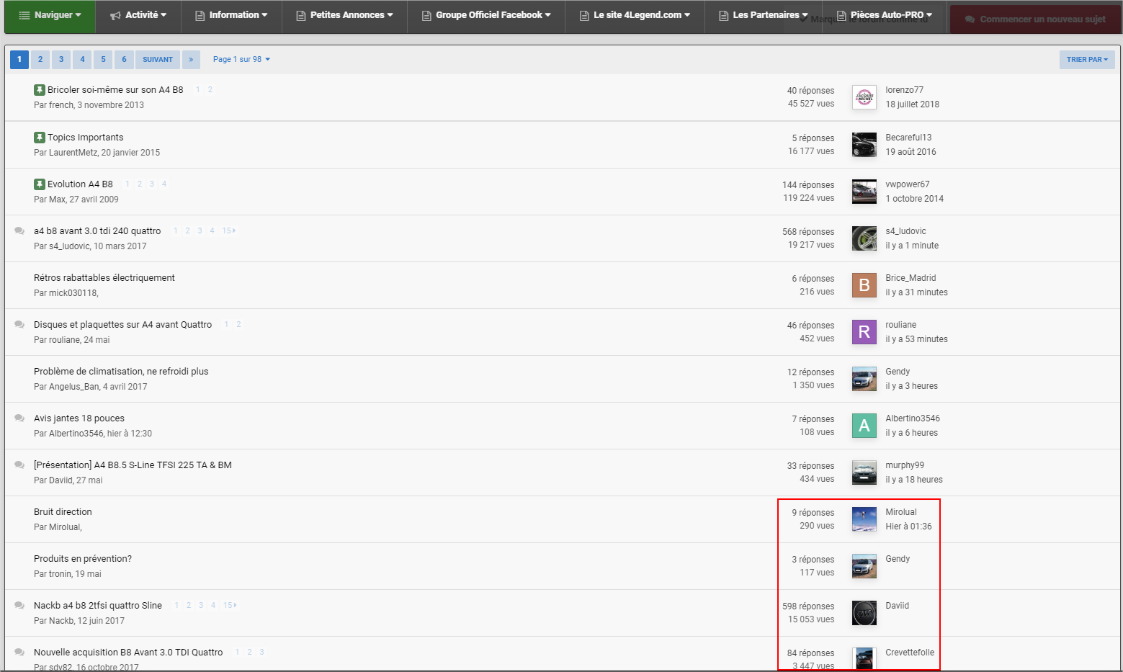The width and height of the screenshot is (1123, 672).
Task: Click the speech bubble icon beside Disques et plaquettes topic
Action: 19,325
